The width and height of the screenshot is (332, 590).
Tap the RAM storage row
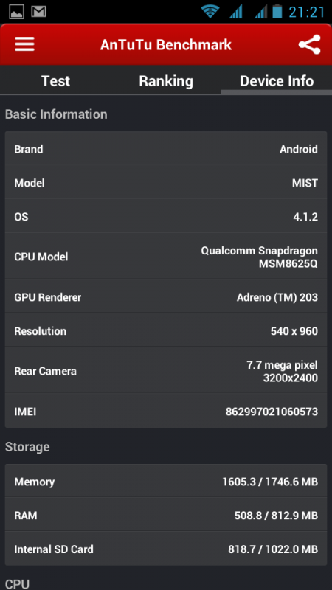tap(166, 515)
